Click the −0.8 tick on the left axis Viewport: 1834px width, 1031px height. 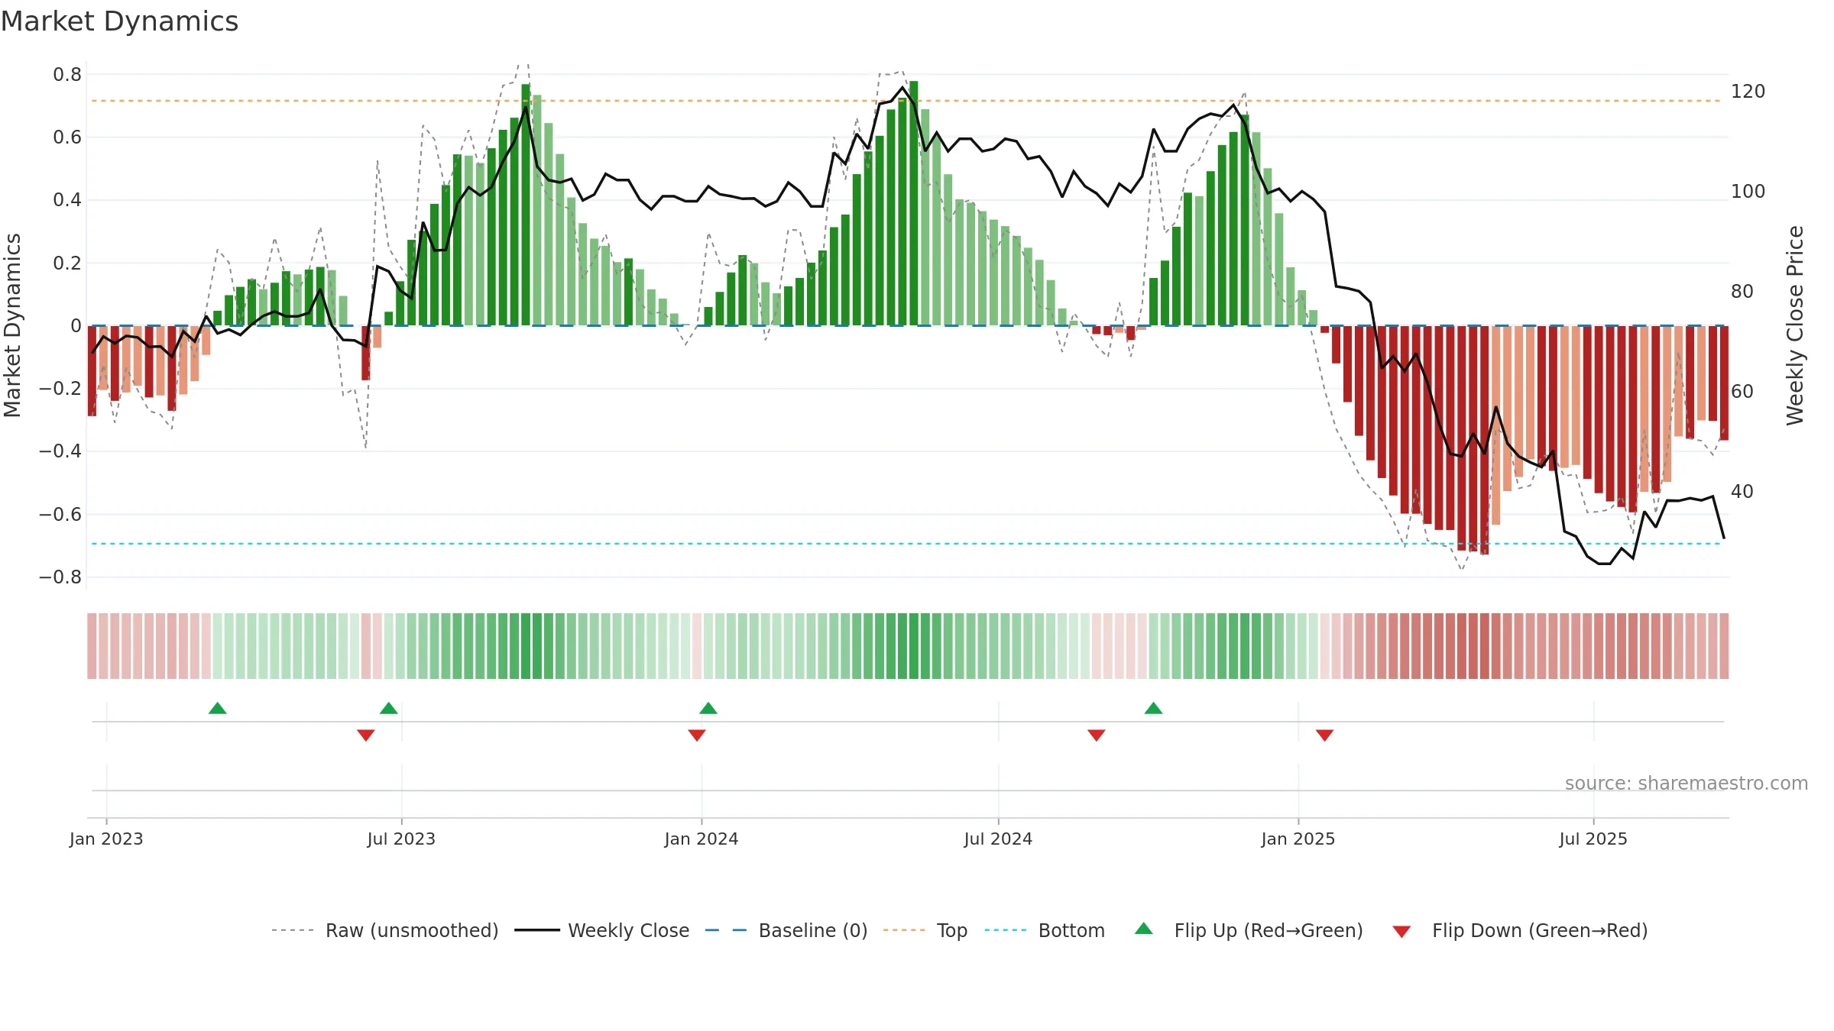(60, 577)
